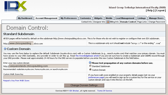This screenshot has width=168, height=95.
Task: Click the info icon before propagation notice
Action: 90,63
